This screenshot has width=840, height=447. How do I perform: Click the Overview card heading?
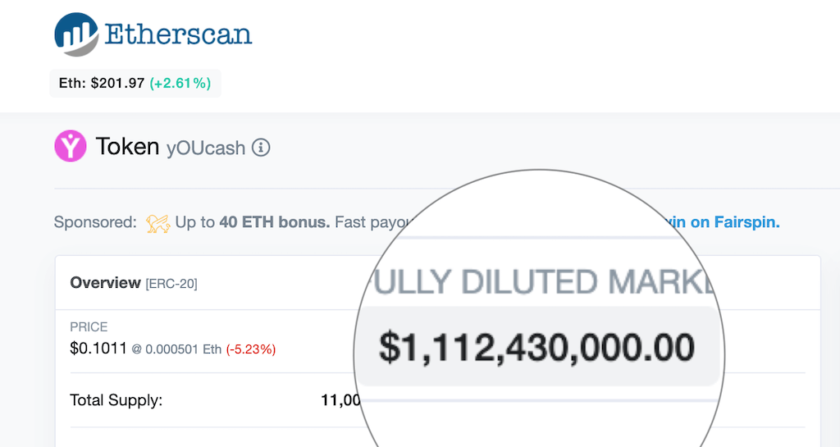click(x=106, y=283)
